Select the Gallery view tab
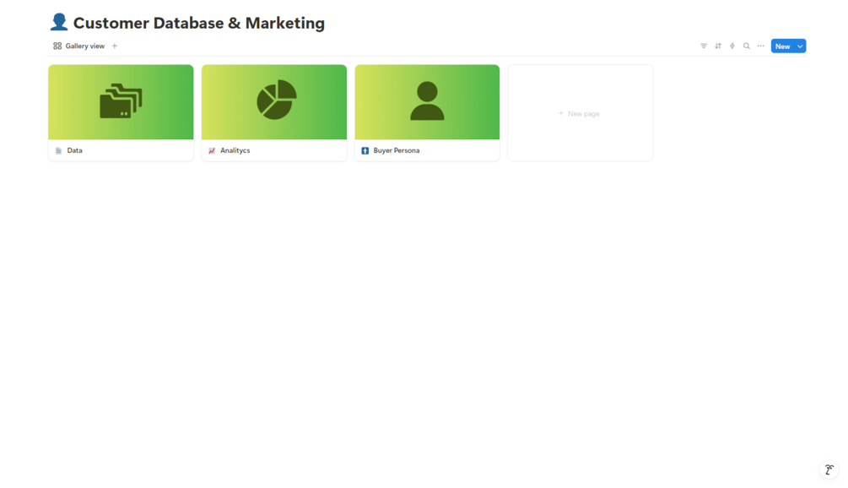This screenshot has height=488, width=848. pyautogui.click(x=79, y=46)
